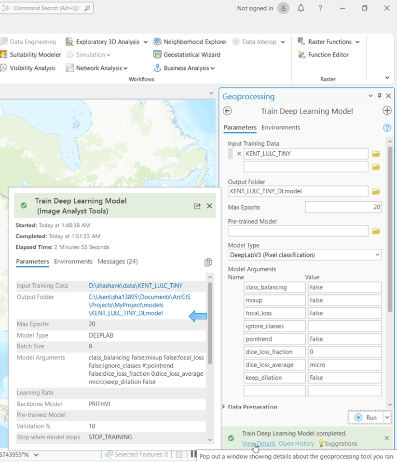
Task: Open the Model Type dropdown
Action: tap(305, 254)
